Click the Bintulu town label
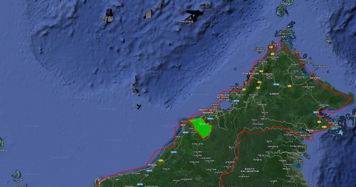The image size is (356, 187). (152, 165)
